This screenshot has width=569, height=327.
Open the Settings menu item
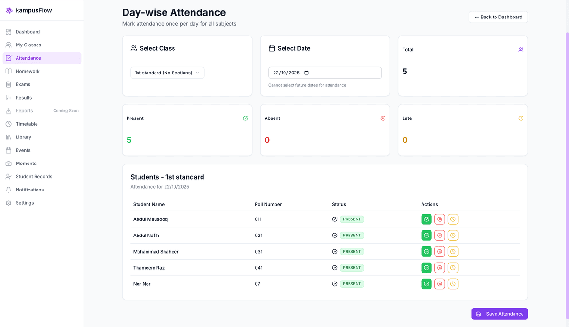(x=25, y=202)
